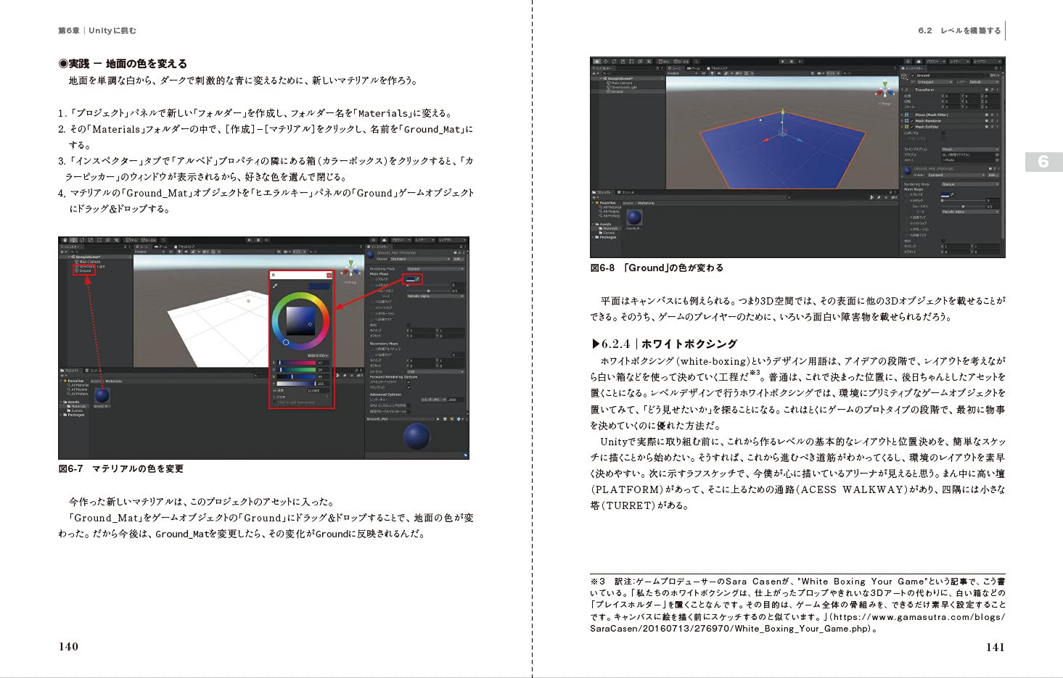This screenshot has width=1063, height=678.
Task: Click the Smoothness slider in figure 6-8 inspector
Action: click(963, 207)
